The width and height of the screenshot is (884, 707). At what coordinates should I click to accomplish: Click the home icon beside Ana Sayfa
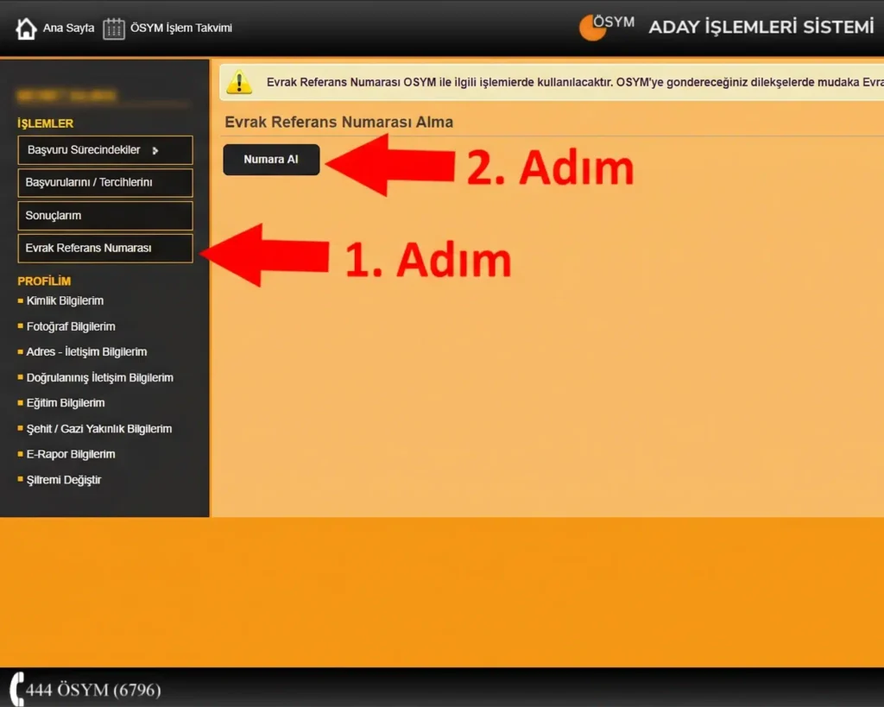coord(26,28)
